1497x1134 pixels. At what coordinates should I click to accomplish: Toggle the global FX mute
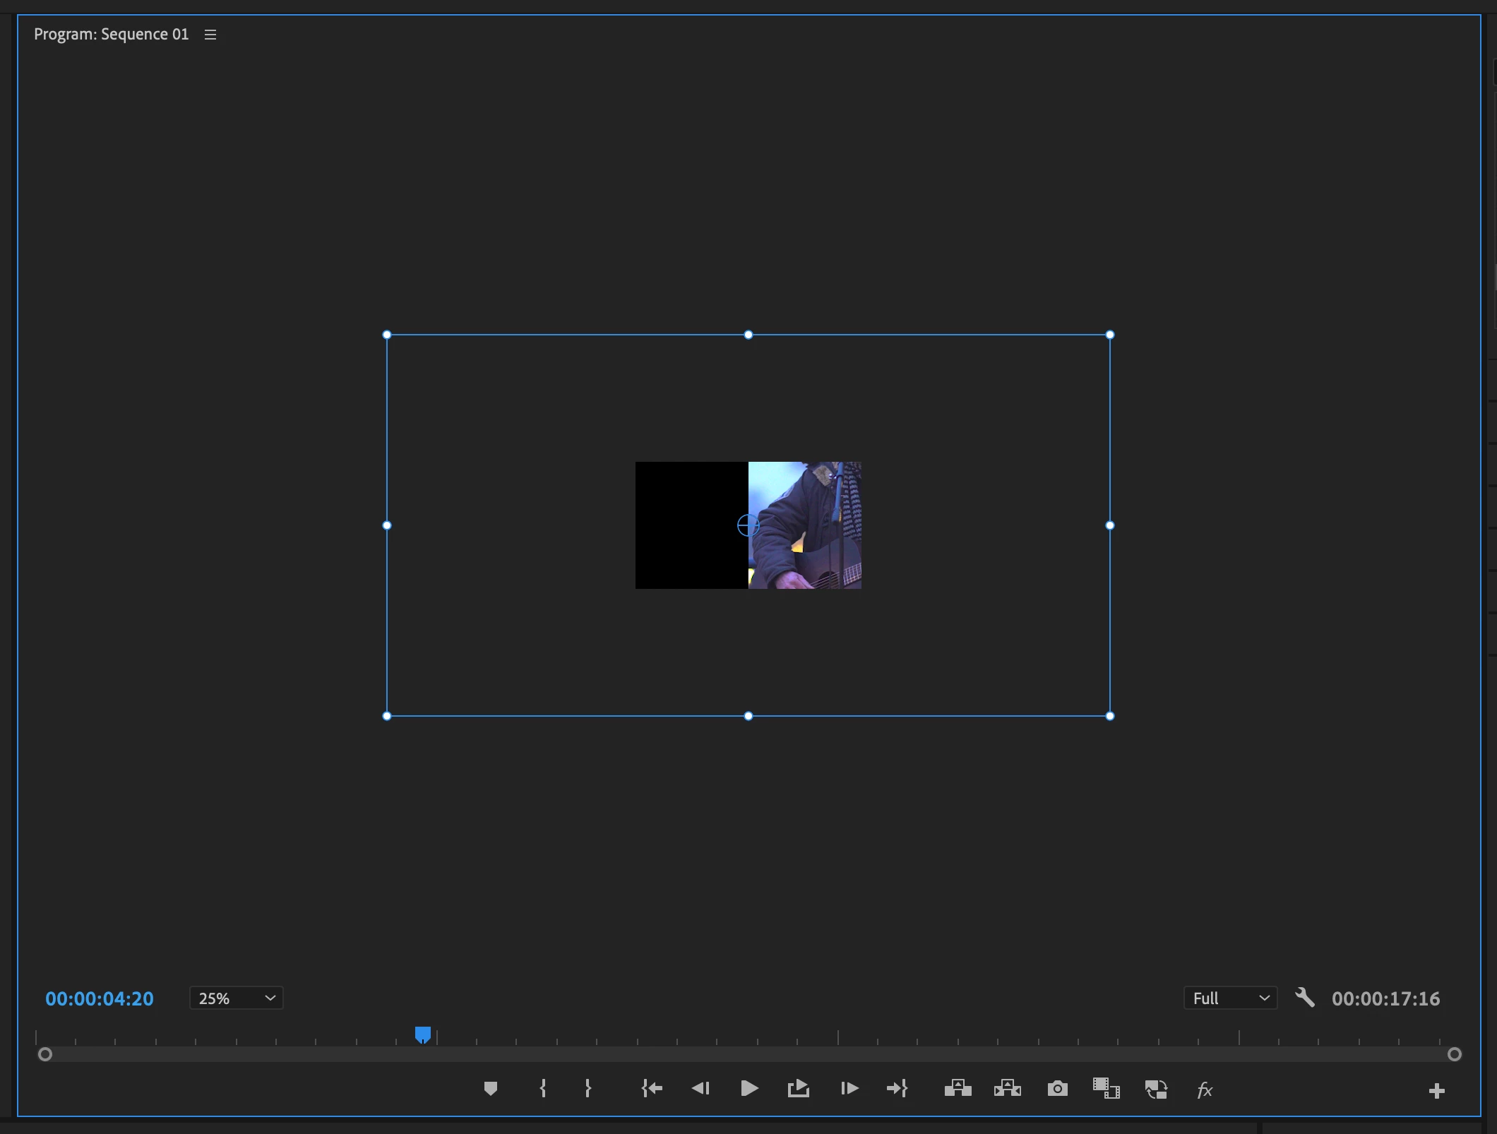coord(1205,1090)
